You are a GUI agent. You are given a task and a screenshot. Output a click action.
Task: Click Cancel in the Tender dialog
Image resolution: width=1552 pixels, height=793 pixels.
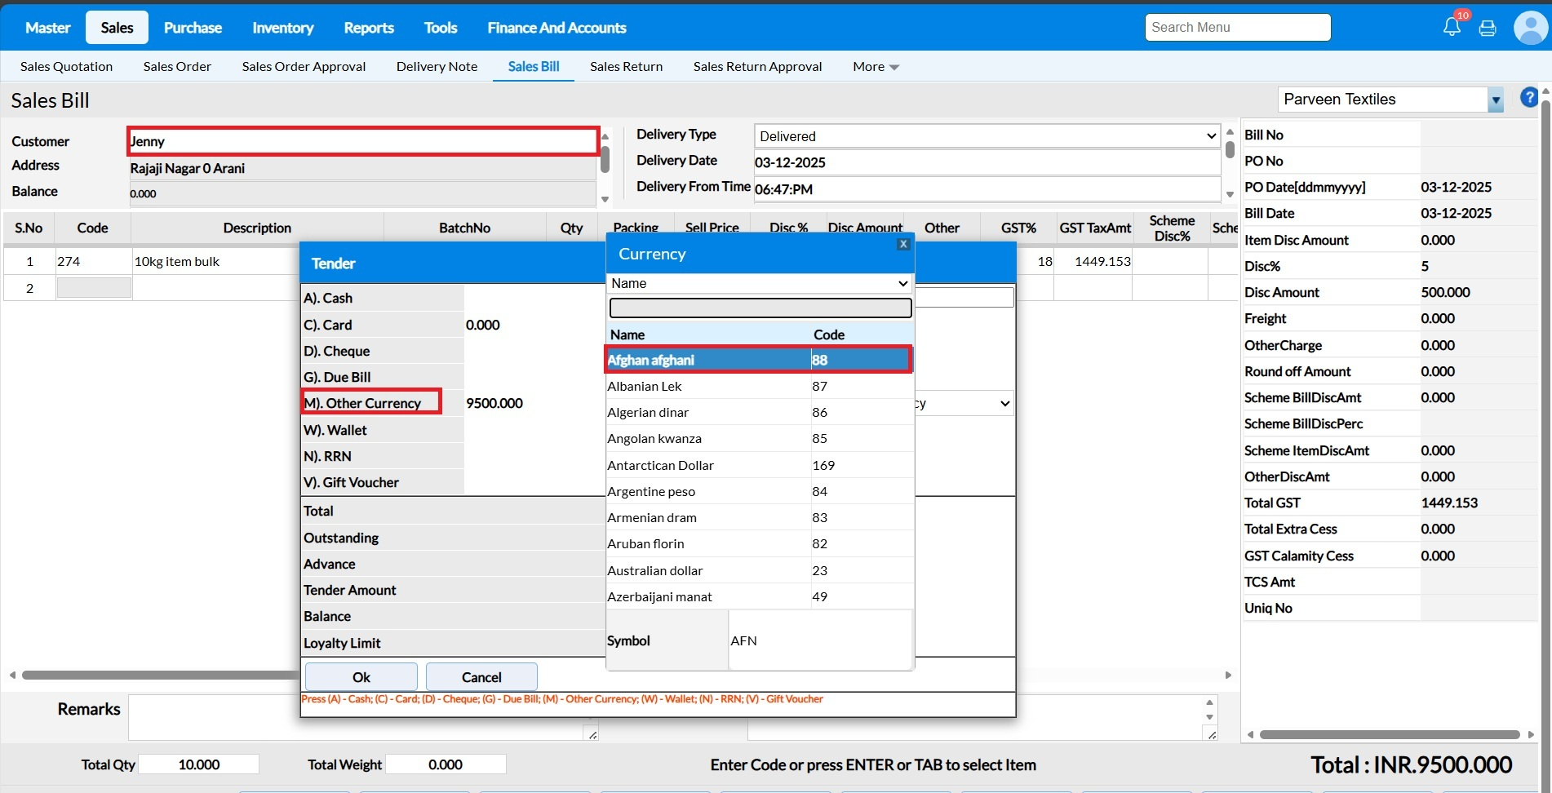click(x=481, y=677)
